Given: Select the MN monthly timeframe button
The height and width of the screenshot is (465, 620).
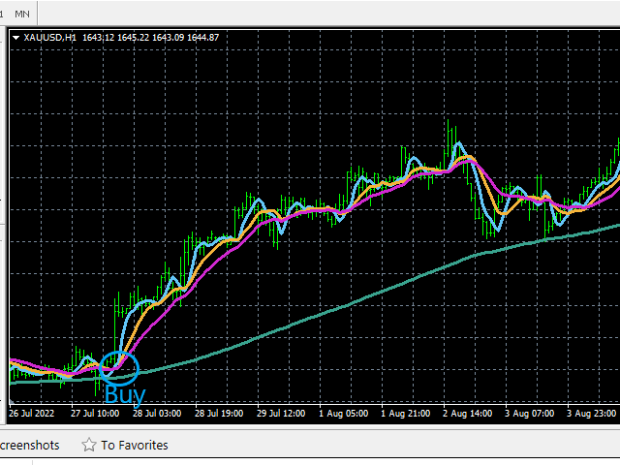Looking at the screenshot, I should (x=22, y=15).
